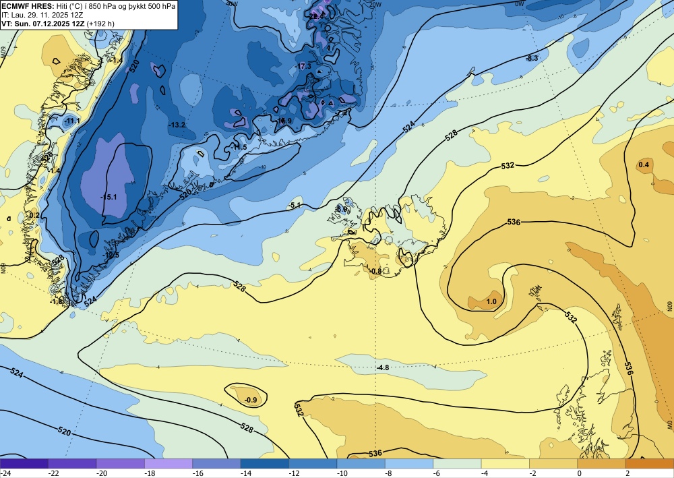This screenshot has height=478, width=674.
Task: Click the 532 contour label beside the 0.4 value's contour
Action: [x=508, y=165]
